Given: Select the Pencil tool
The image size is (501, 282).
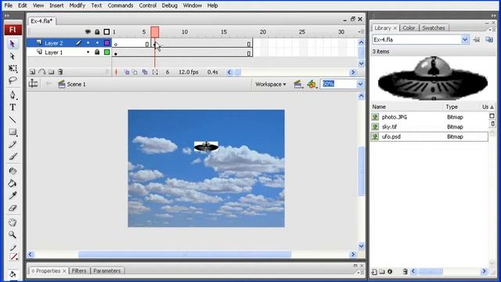Looking at the screenshot, I should click(13, 144).
